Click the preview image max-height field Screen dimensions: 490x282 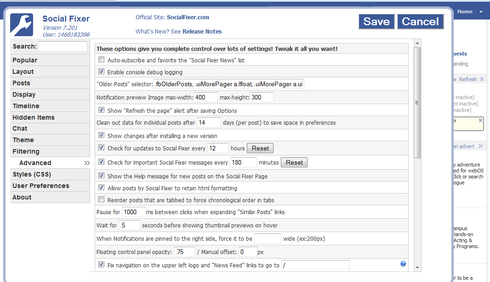pyautogui.click(x=262, y=97)
